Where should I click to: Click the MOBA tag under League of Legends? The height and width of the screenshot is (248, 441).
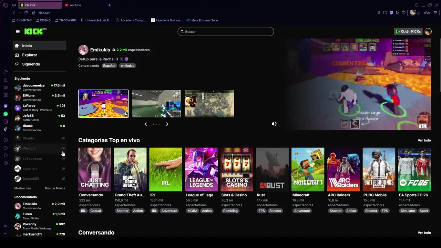[193, 211]
